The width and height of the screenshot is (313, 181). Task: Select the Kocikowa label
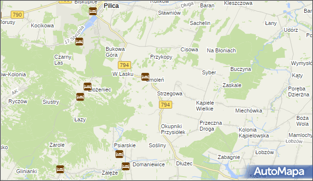(x=43, y=25)
